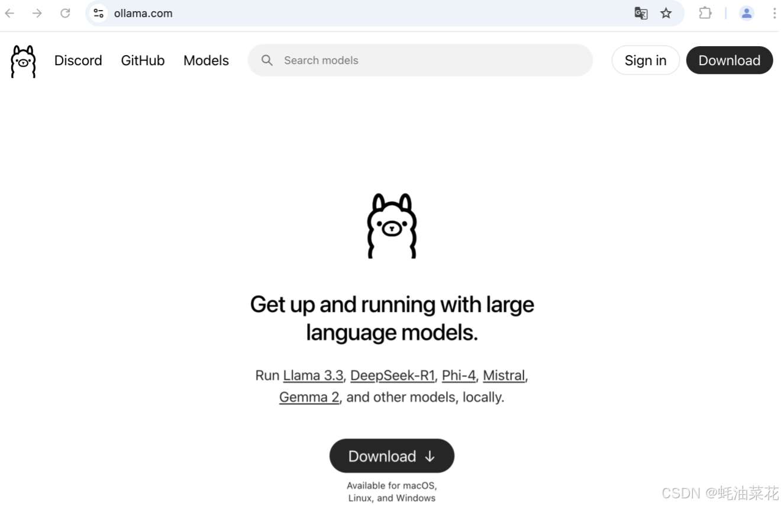Click the large llama logo in center
This screenshot has height=506, width=781.
(x=392, y=225)
